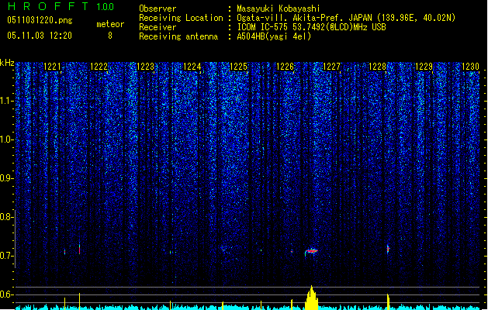Click the 1227 time marker
Viewport: 488px width, 310px height.
[332, 67]
